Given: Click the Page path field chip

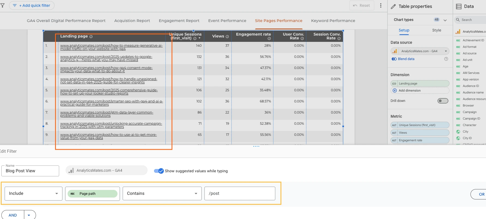Looking at the screenshot, I should (x=92, y=194).
